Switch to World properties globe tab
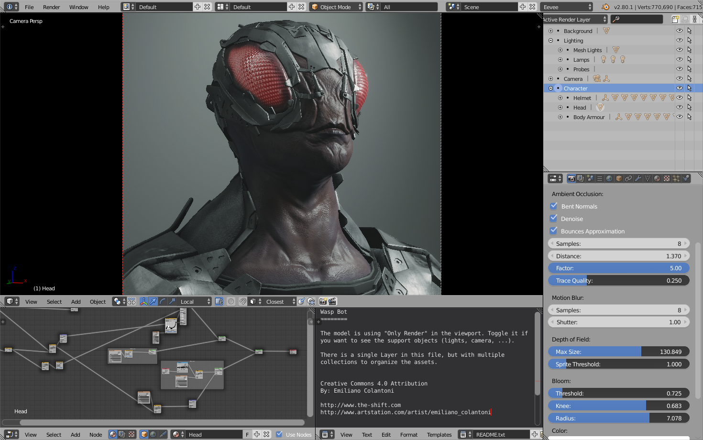The width and height of the screenshot is (703, 440). coord(609,178)
